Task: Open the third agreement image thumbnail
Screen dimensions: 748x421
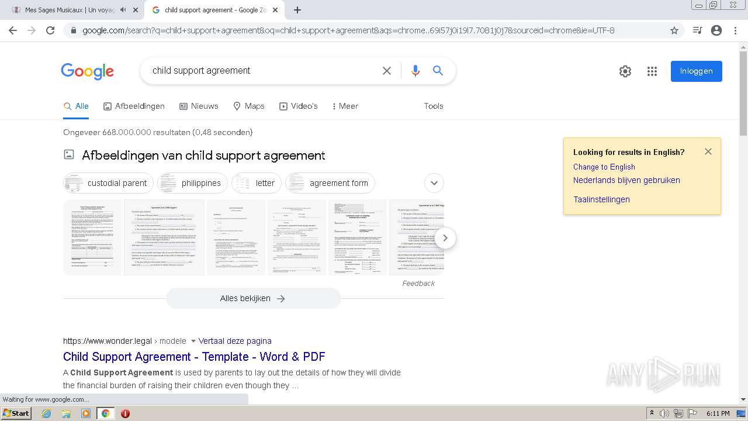Action: 236,237
